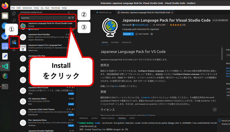Toggle the Auto Update checkbox

[x=136, y=34]
